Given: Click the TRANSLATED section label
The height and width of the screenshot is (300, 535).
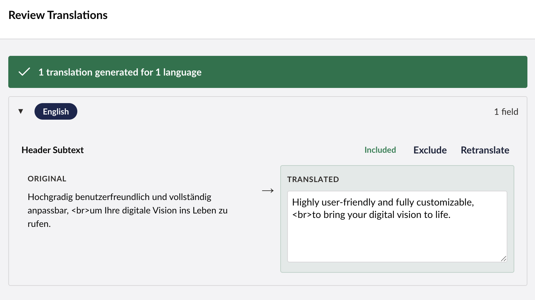Looking at the screenshot, I should [313, 179].
